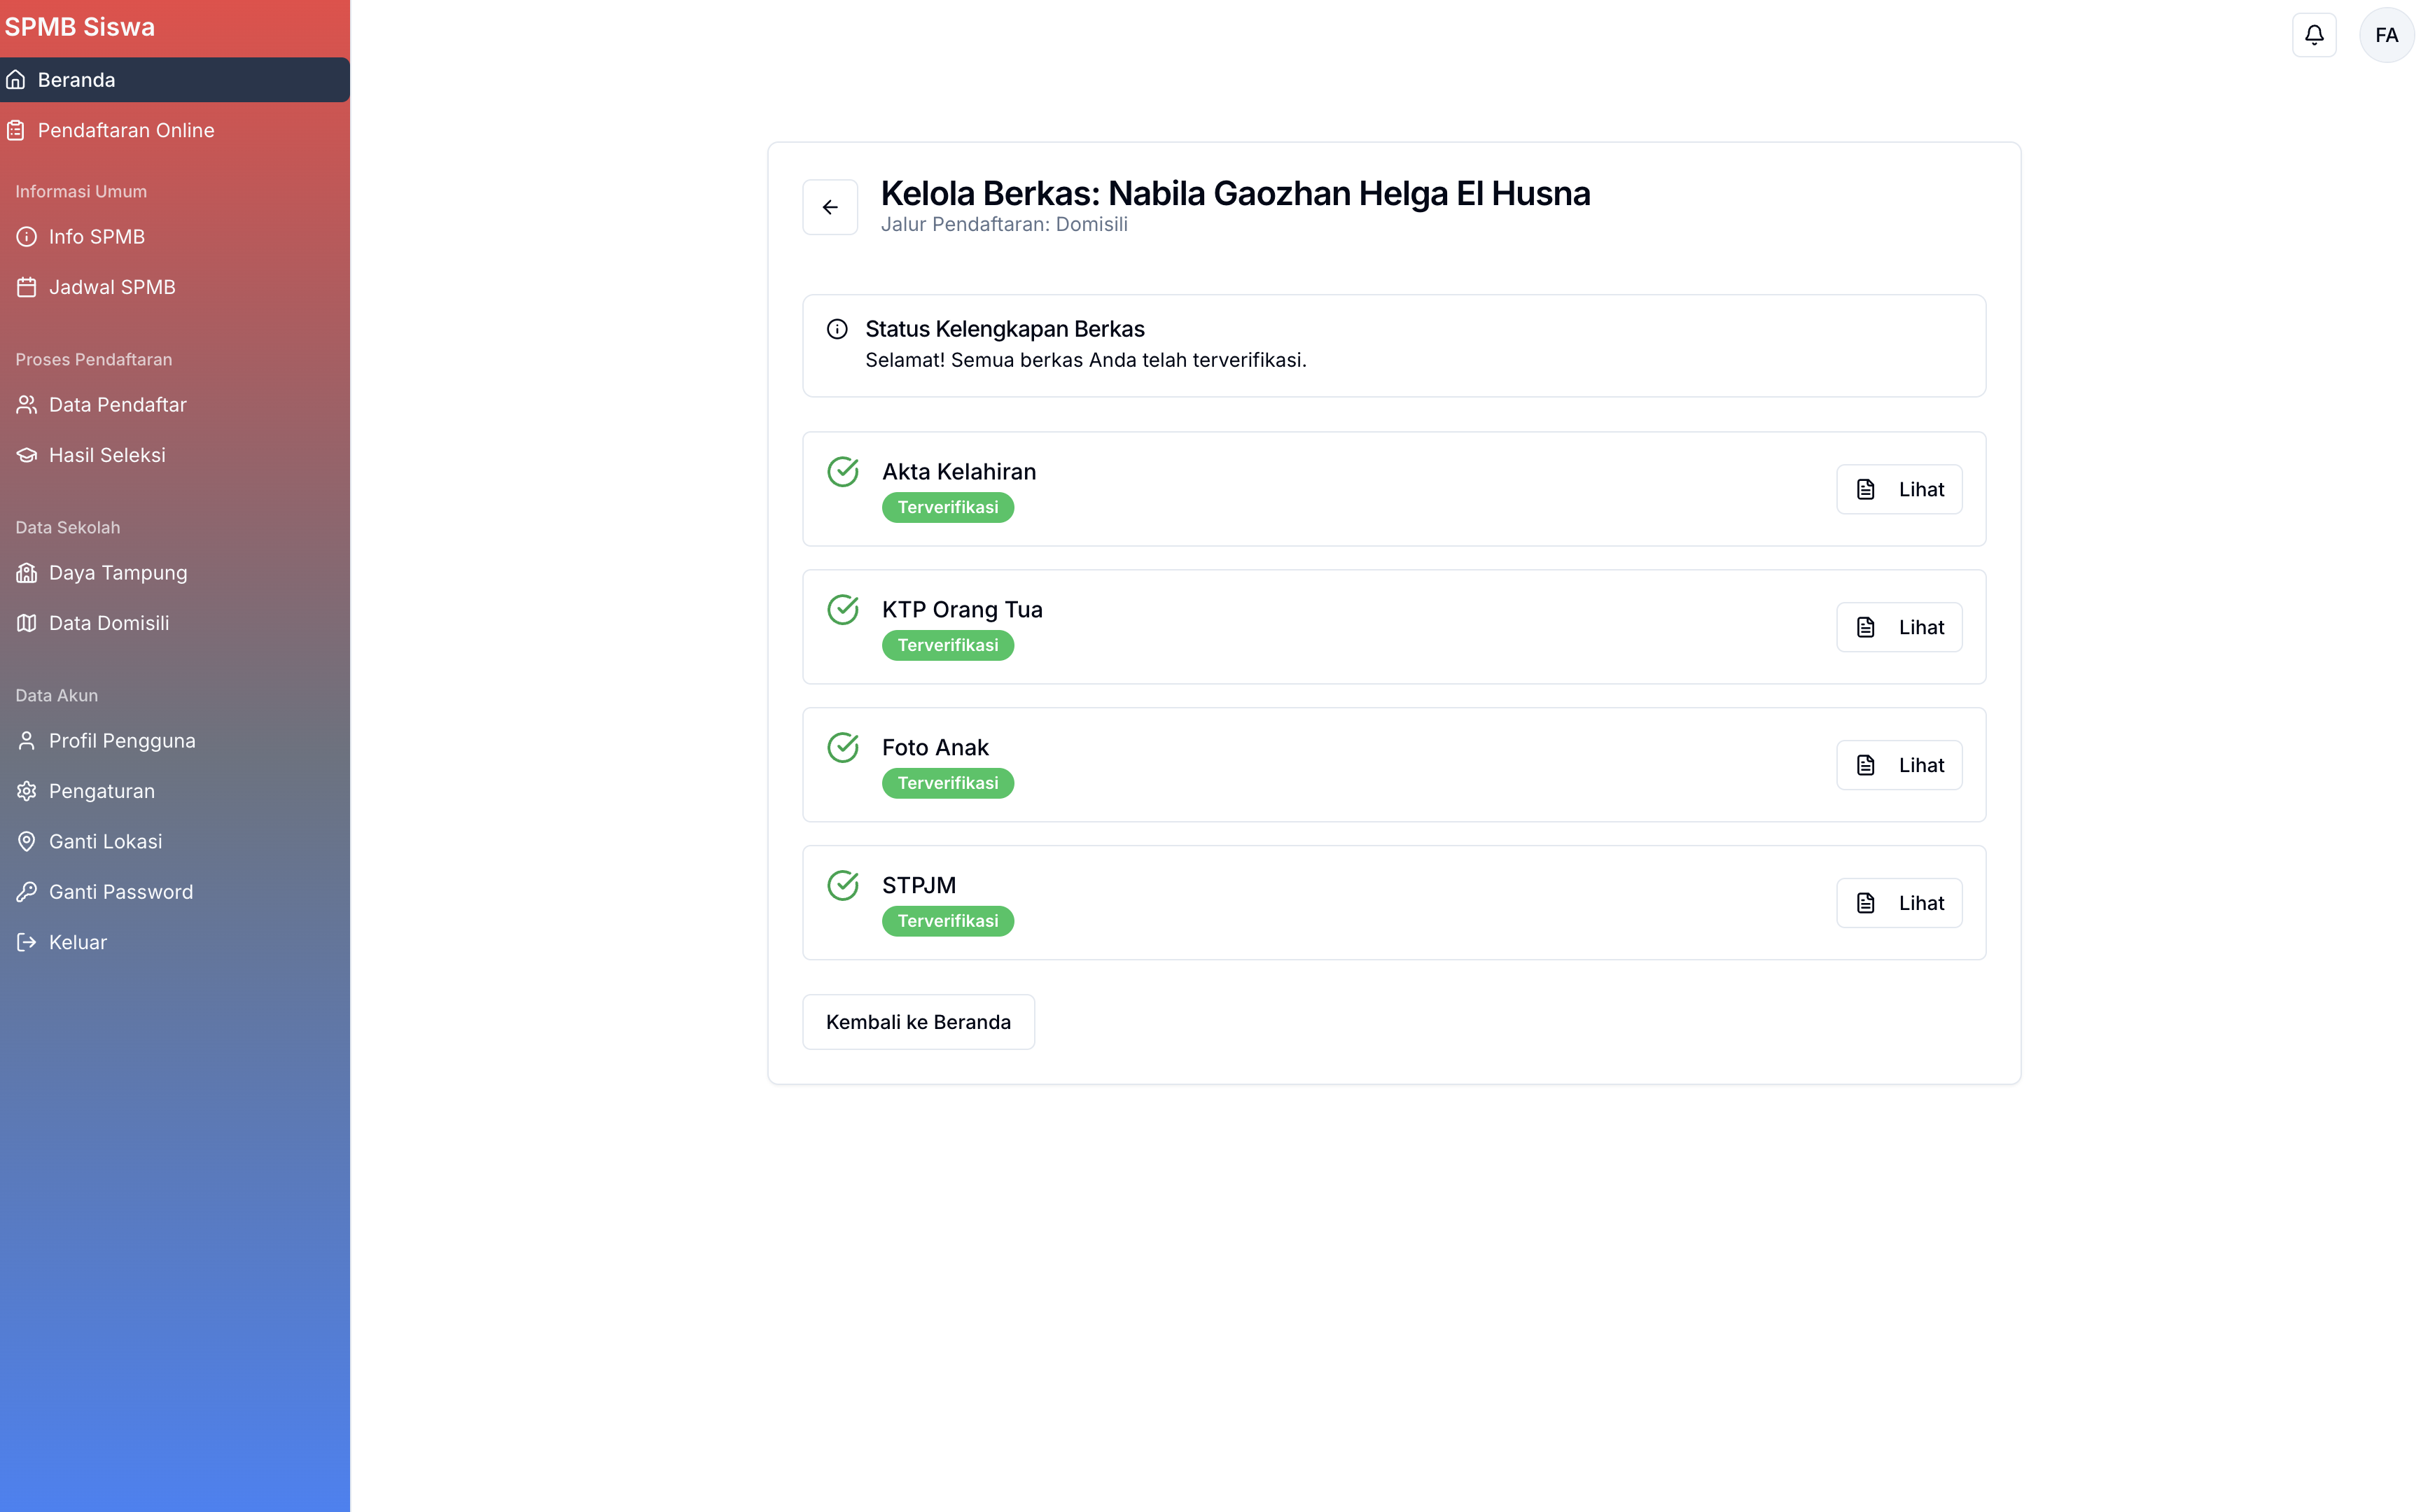The width and height of the screenshot is (2435, 1512).
Task: Click the Ganti Lokasi pin icon
Action: (26, 841)
